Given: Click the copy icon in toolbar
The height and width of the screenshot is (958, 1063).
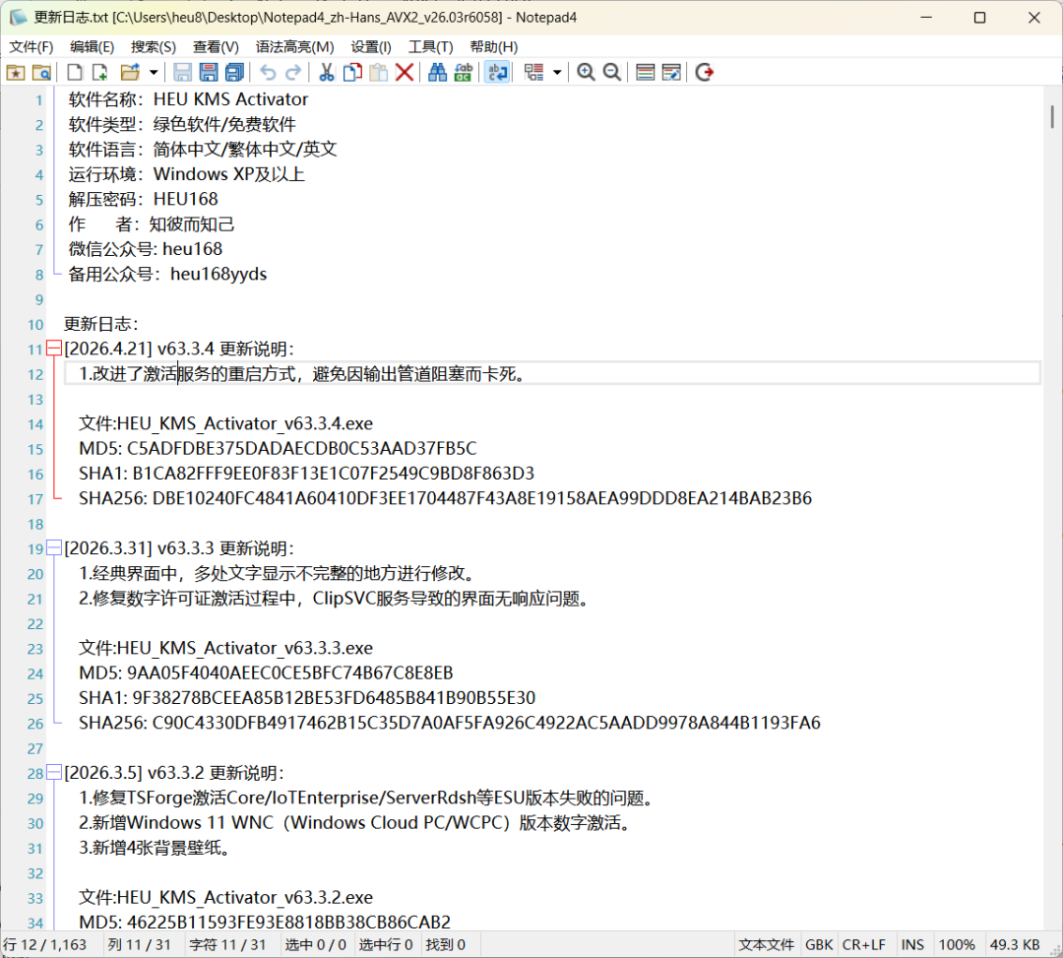Looking at the screenshot, I should (352, 73).
